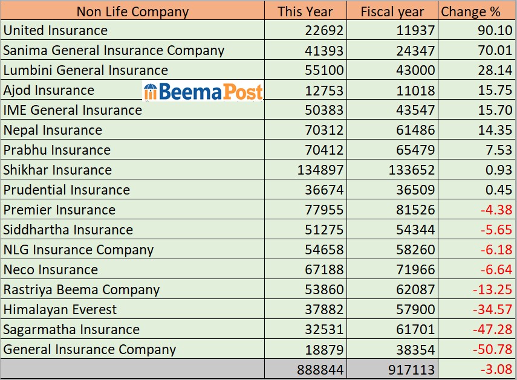Select the United Insurance name cell
Viewport: 517px width, 380px height.
click(56, 30)
